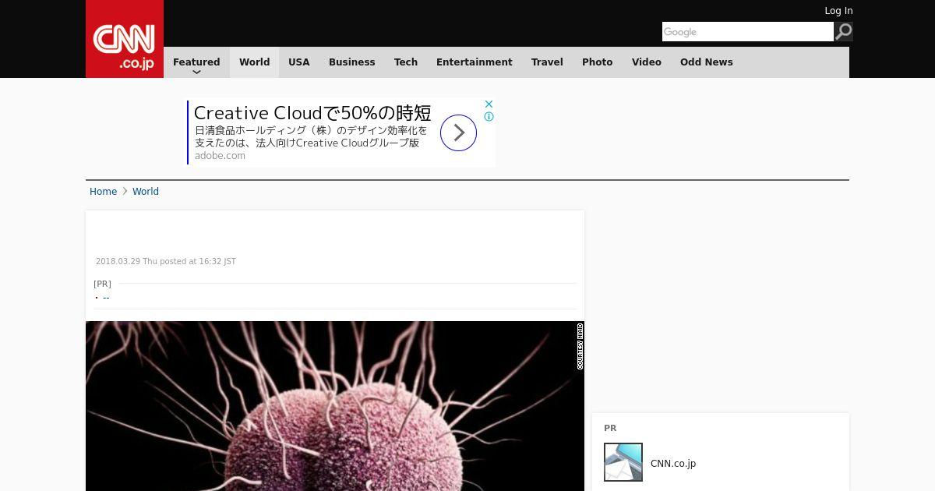
Task: Click the '--' PR link under the date
Action: 106,298
